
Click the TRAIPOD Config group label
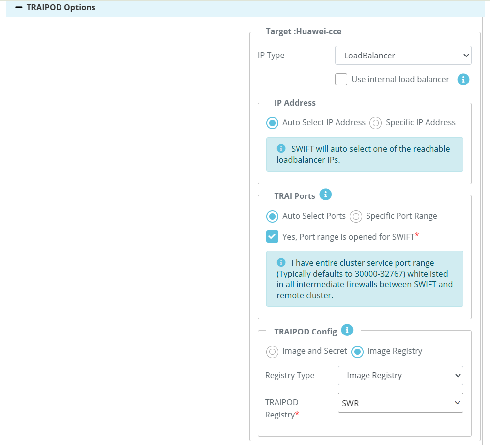306,332
